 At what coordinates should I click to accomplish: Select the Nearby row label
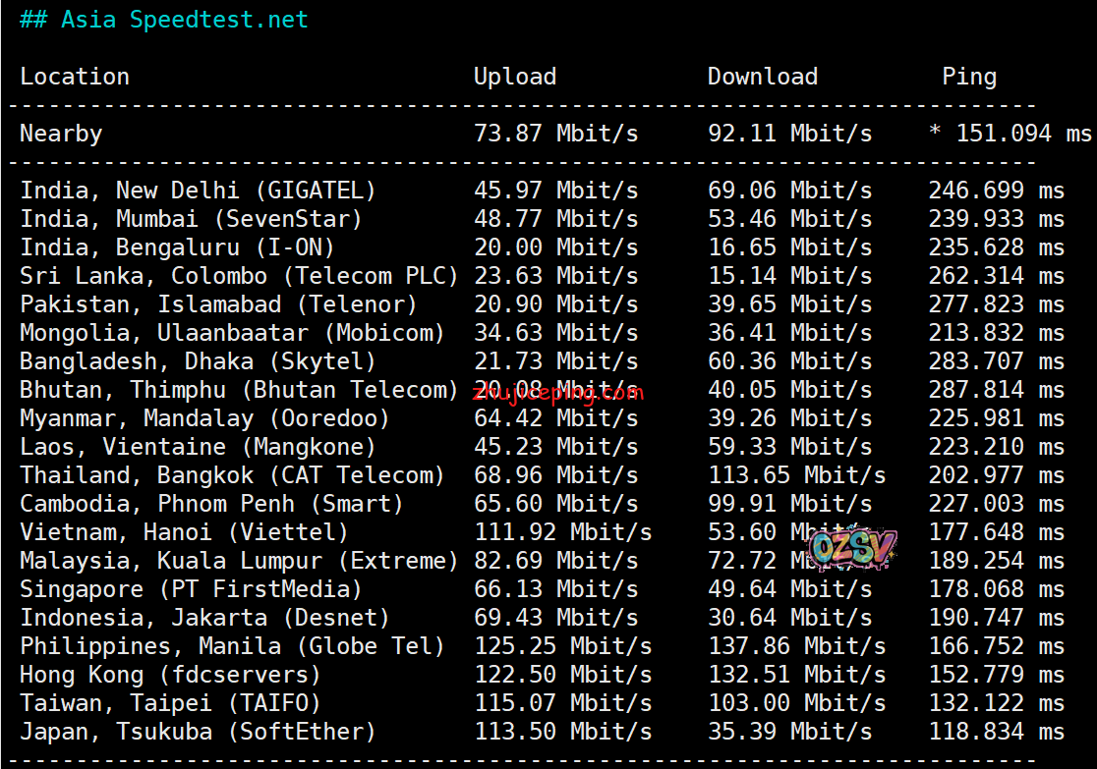[x=61, y=134]
